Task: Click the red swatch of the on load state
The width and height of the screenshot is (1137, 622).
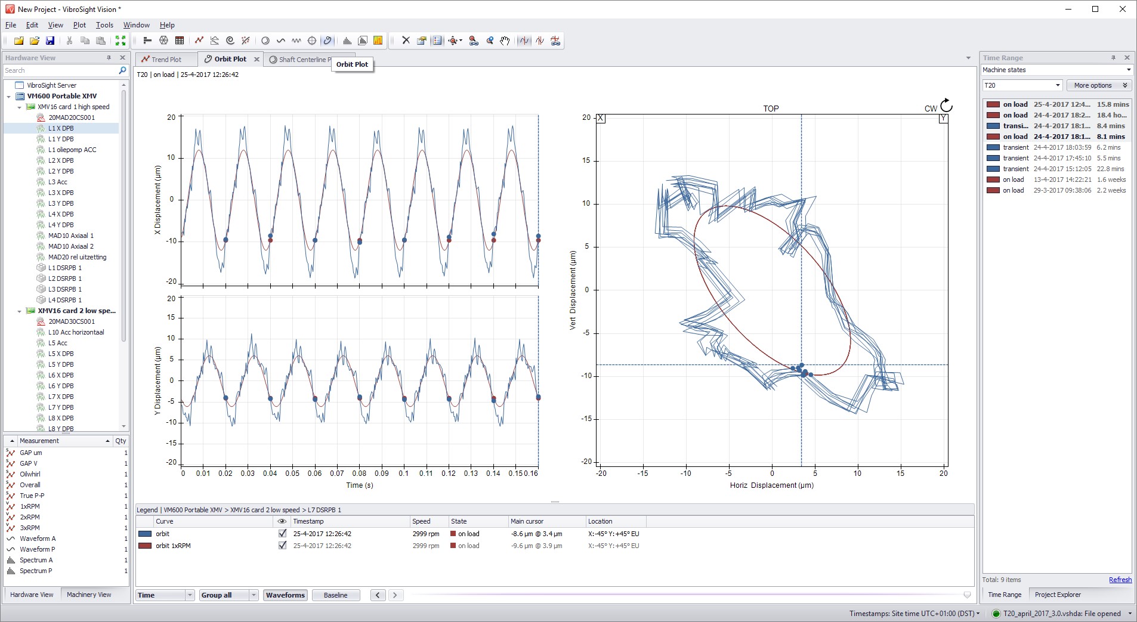Action: pyautogui.click(x=993, y=104)
